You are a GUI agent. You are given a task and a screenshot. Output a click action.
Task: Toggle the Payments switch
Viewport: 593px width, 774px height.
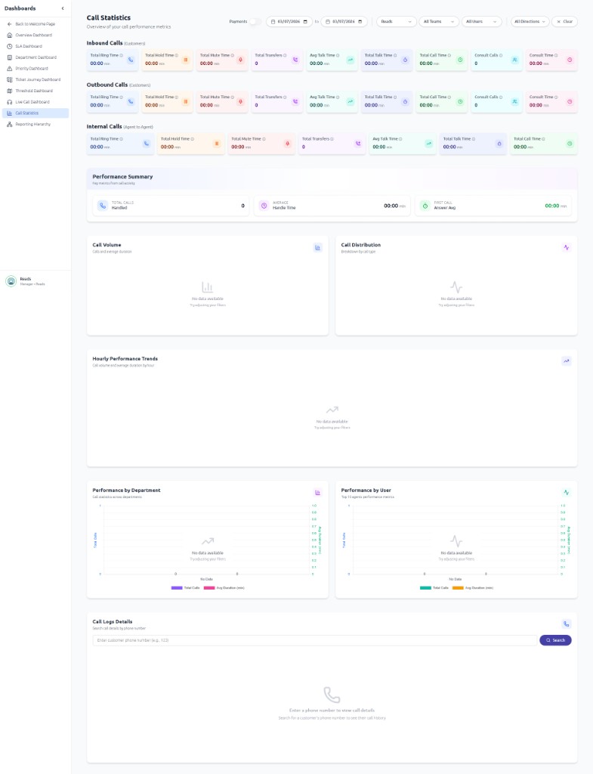click(x=255, y=22)
